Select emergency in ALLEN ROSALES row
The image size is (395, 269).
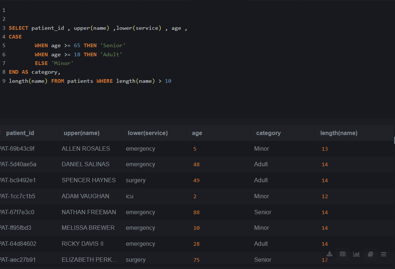(140, 149)
